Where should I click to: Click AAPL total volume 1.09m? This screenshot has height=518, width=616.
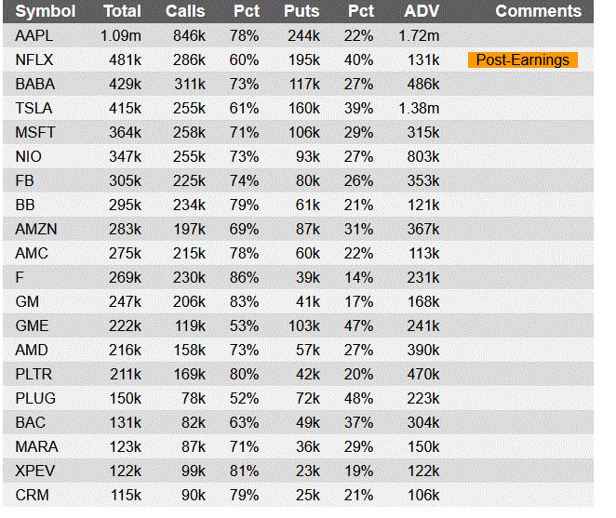click(120, 35)
